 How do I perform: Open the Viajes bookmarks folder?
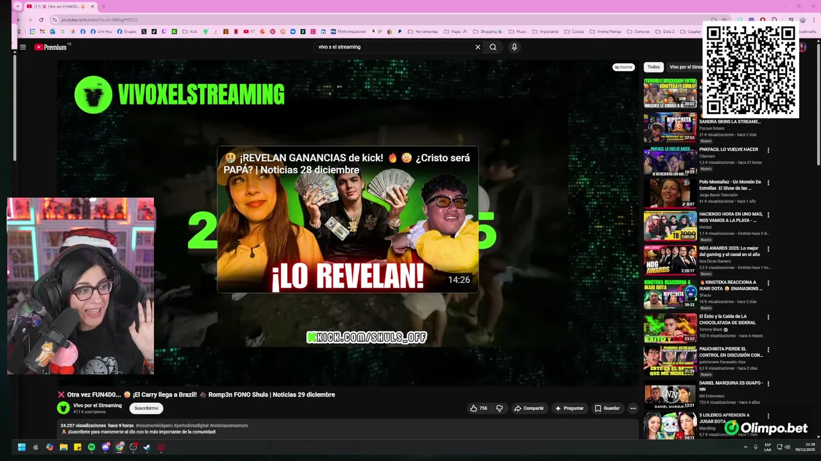pyautogui.click(x=455, y=31)
